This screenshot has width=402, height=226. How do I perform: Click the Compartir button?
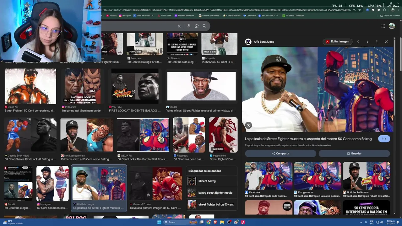coord(280,153)
